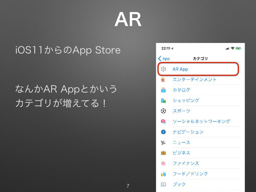Tap the AR App cube icon

163,69
